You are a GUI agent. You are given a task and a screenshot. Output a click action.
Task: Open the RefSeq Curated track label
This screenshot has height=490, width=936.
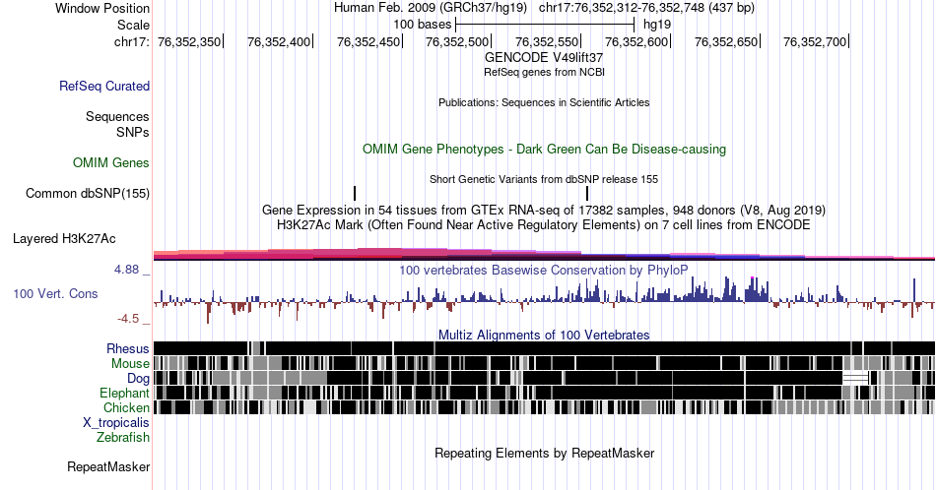coord(103,86)
